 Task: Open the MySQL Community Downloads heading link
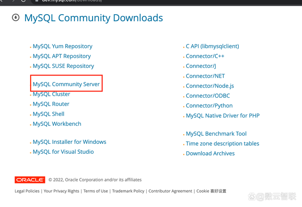(x=93, y=18)
